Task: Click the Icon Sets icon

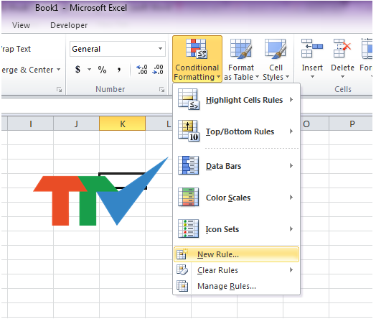Action: [x=189, y=228]
